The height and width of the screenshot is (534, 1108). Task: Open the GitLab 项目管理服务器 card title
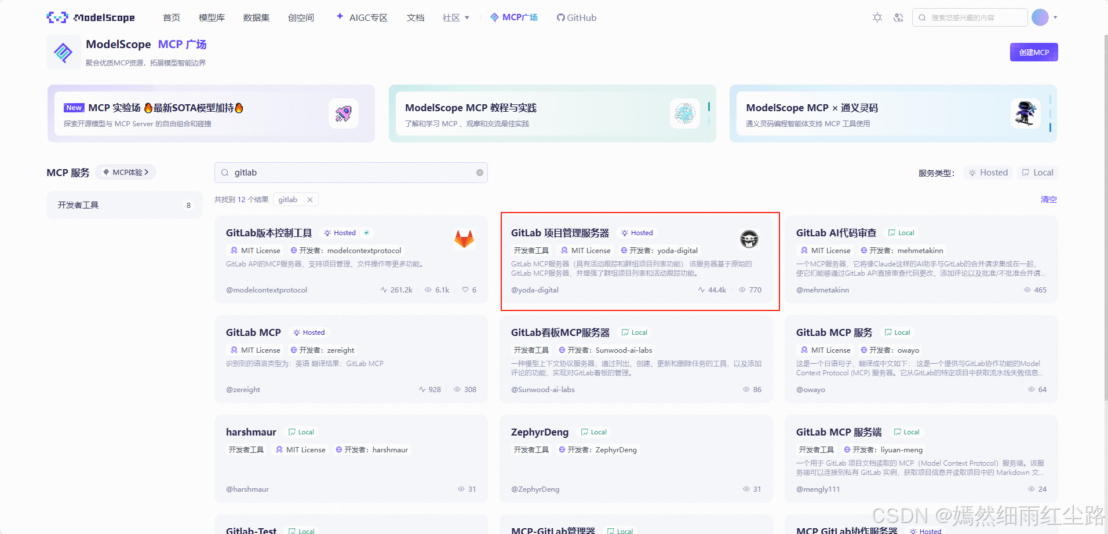tap(560, 233)
